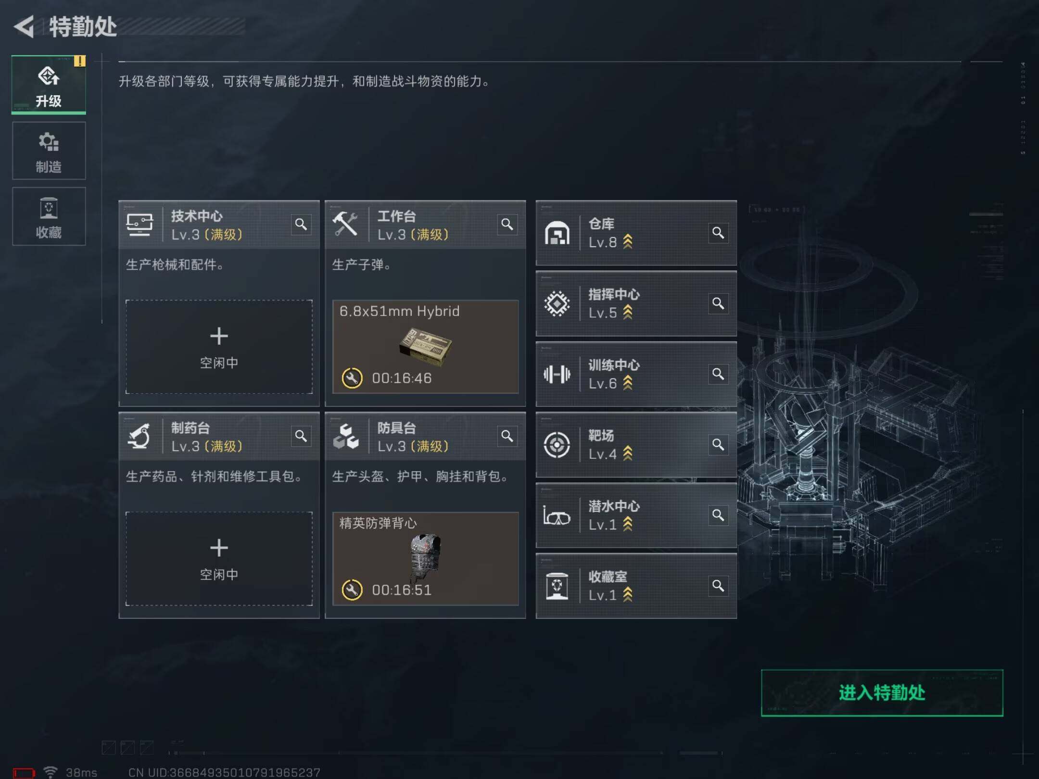Click the 潜水中心 Lv.1 upgrade chevrons
The height and width of the screenshot is (779, 1039).
(628, 524)
